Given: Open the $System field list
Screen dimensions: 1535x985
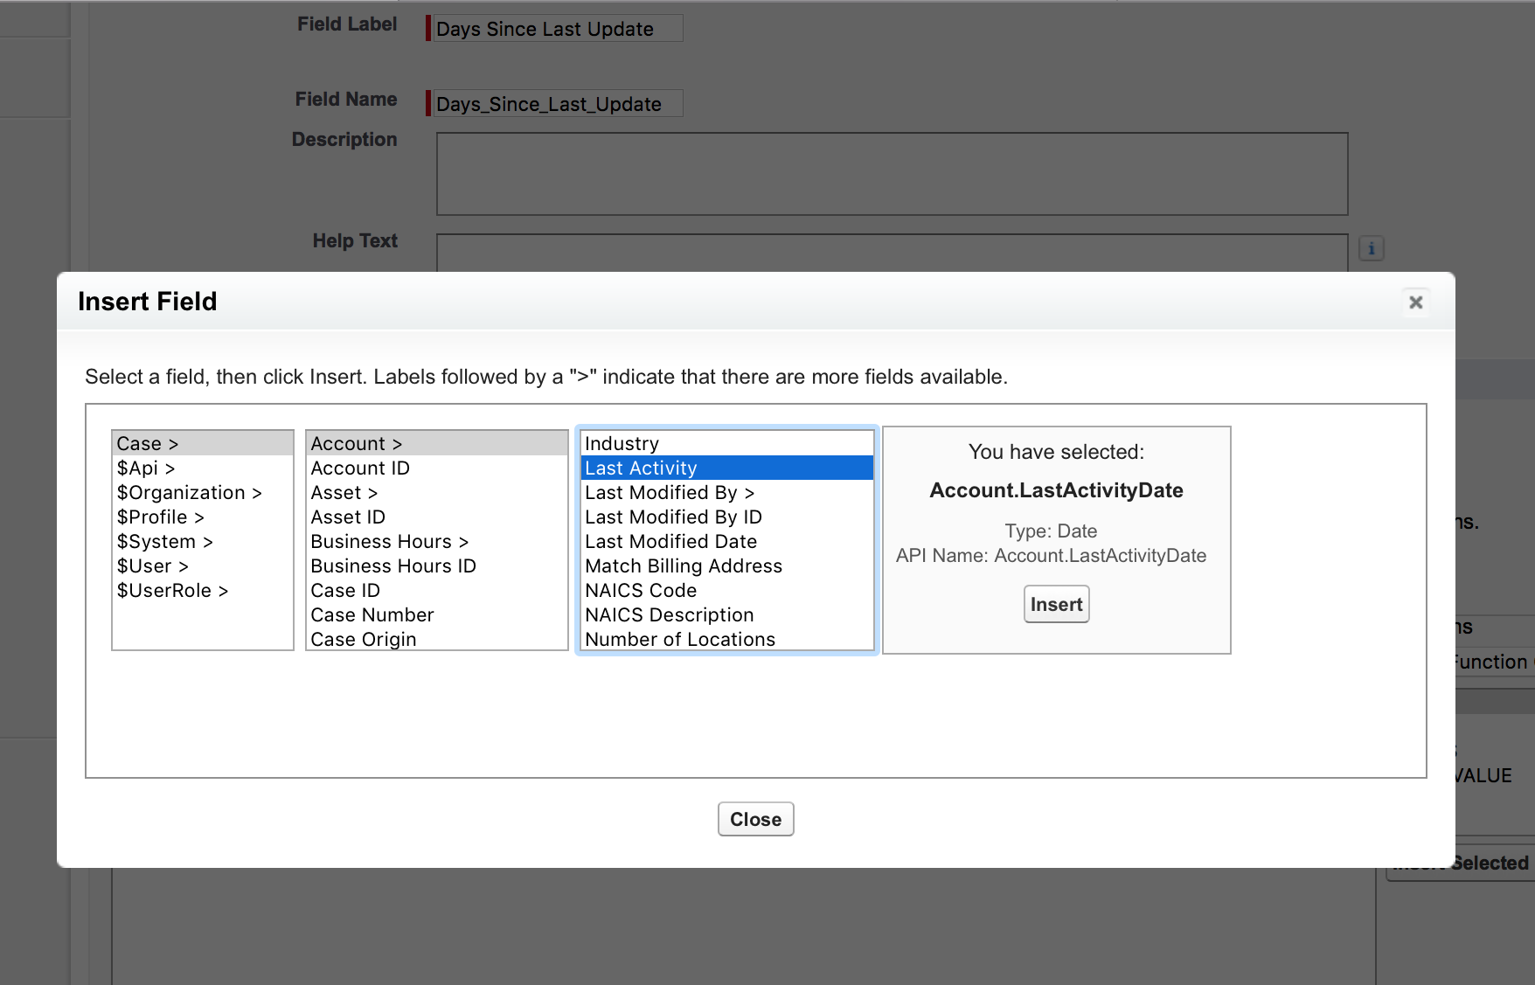Looking at the screenshot, I should (x=164, y=542).
